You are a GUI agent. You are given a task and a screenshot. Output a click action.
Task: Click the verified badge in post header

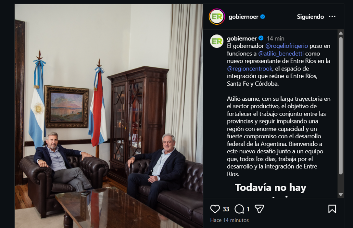click(262, 17)
